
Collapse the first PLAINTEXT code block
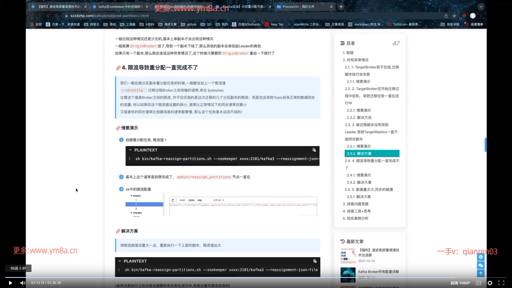pyautogui.click(x=130, y=150)
